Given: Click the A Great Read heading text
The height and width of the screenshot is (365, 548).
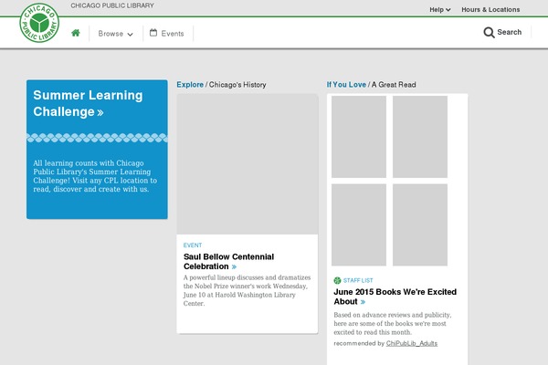Looking at the screenshot, I should (x=394, y=85).
